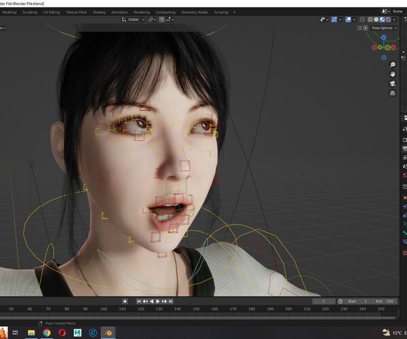The width and height of the screenshot is (407, 339).
Task: Switch to the Rendering workspace tab
Action: [x=142, y=12]
